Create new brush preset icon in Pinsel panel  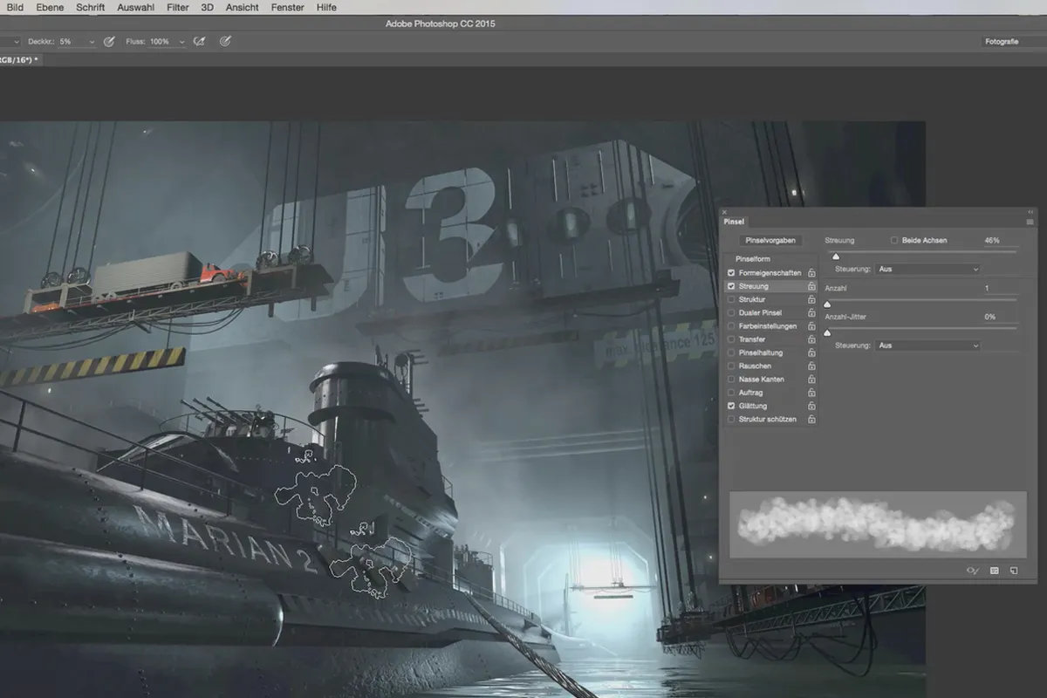pos(1014,571)
